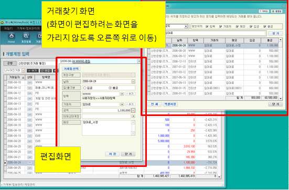Toggle the 항목 search location checkbox
This screenshot has width=289, height=190.
(207, 27)
